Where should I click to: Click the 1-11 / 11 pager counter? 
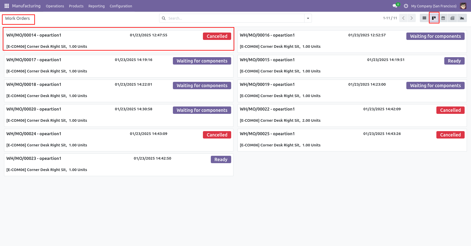click(x=390, y=18)
